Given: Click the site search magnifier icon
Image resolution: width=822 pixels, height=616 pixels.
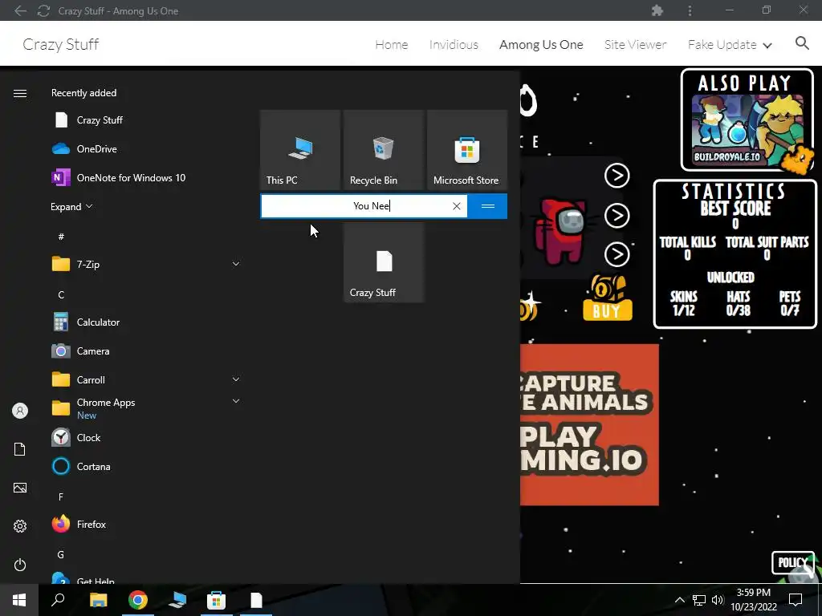Looking at the screenshot, I should pyautogui.click(x=802, y=43).
